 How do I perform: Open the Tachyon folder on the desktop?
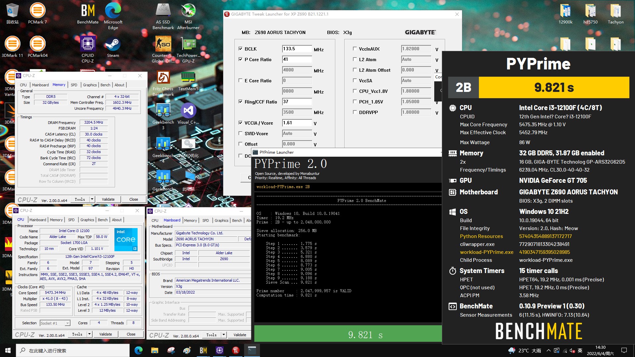coord(615,14)
